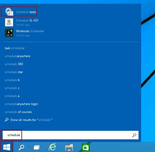Pick the "schedule star" suggestion
Viewport: 155px width, 152px height.
click(14, 72)
